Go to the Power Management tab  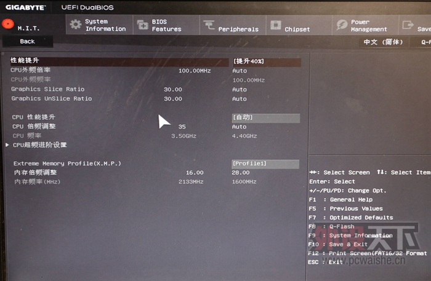pyautogui.click(x=366, y=25)
